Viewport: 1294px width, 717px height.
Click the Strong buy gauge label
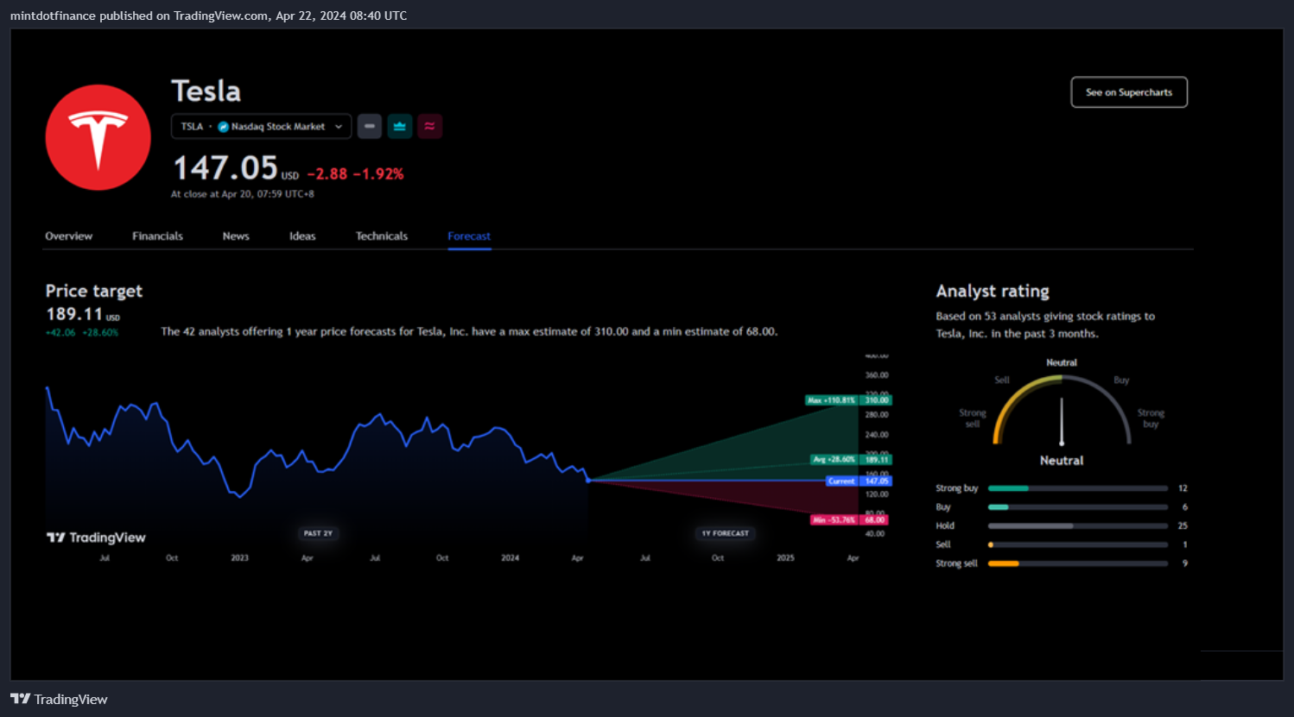1151,418
